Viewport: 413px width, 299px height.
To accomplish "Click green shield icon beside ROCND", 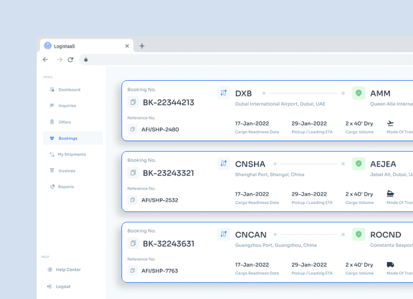I will coord(358,235).
